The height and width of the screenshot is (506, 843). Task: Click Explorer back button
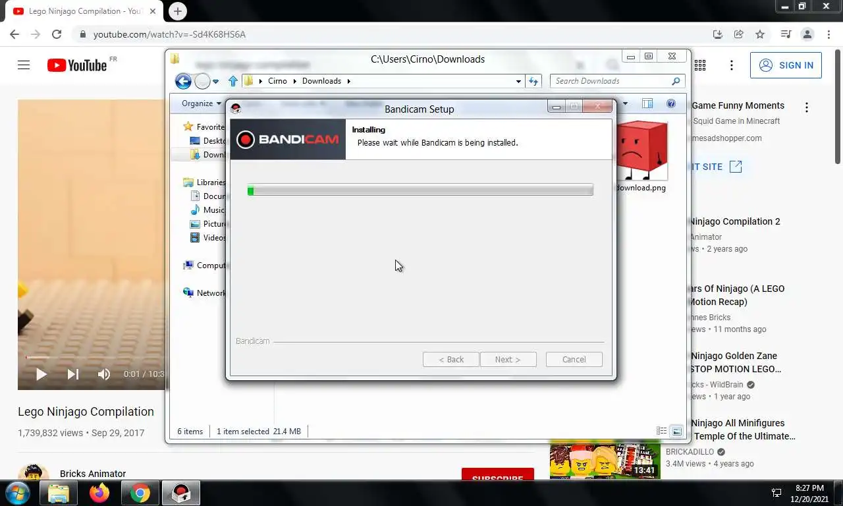click(183, 81)
